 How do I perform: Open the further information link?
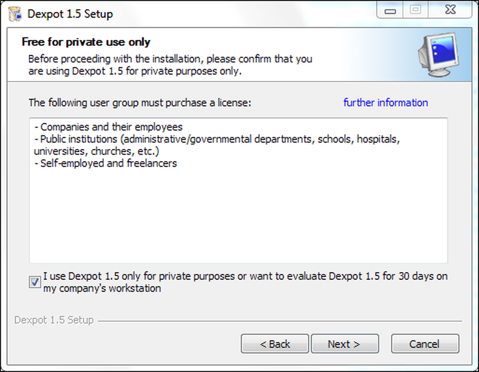386,102
